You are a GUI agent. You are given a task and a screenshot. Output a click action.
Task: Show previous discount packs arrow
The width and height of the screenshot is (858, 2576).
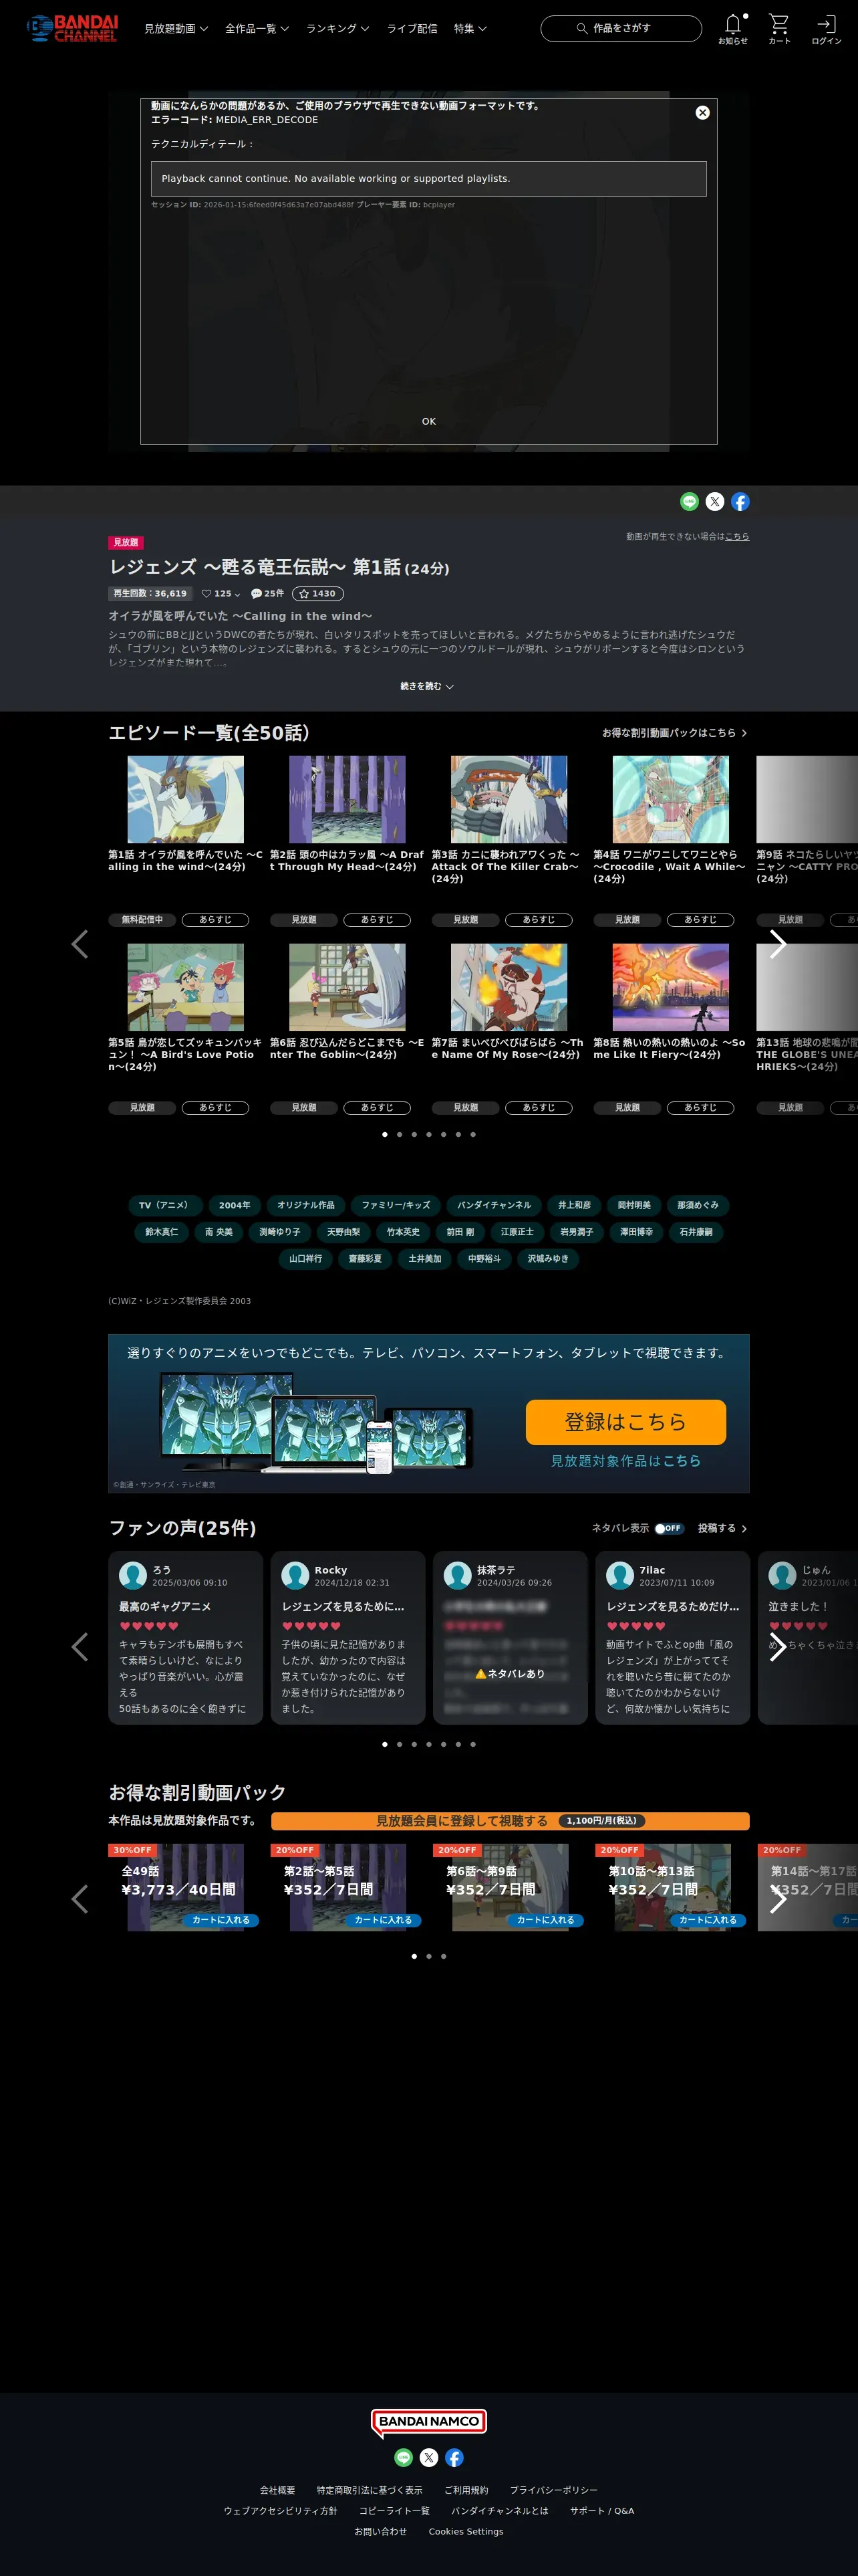point(80,1899)
